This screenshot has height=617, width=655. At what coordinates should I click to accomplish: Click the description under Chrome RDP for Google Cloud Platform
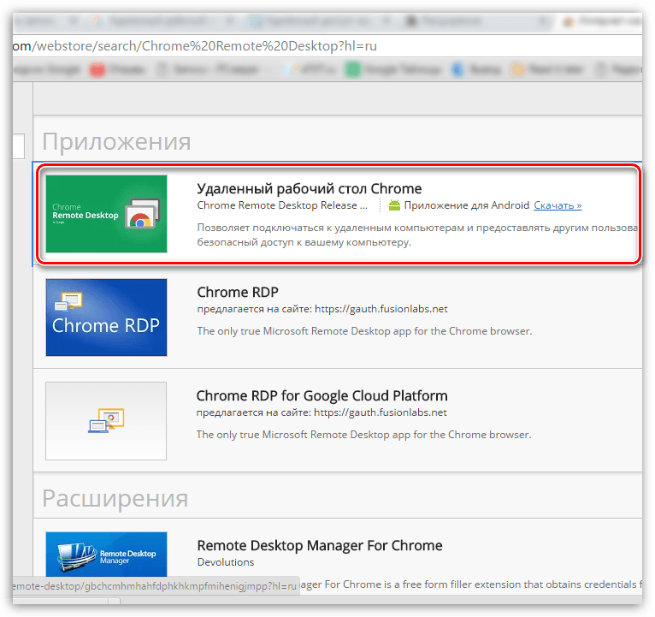click(364, 435)
